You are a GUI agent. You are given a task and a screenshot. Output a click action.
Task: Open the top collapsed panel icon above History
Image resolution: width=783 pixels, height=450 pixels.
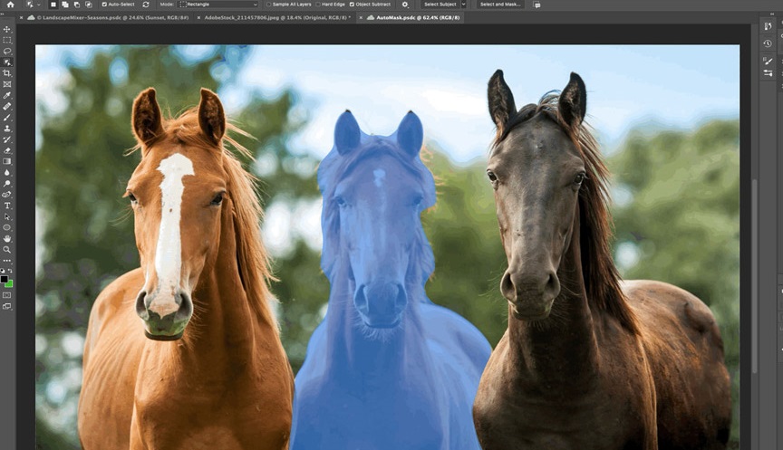pos(768,26)
